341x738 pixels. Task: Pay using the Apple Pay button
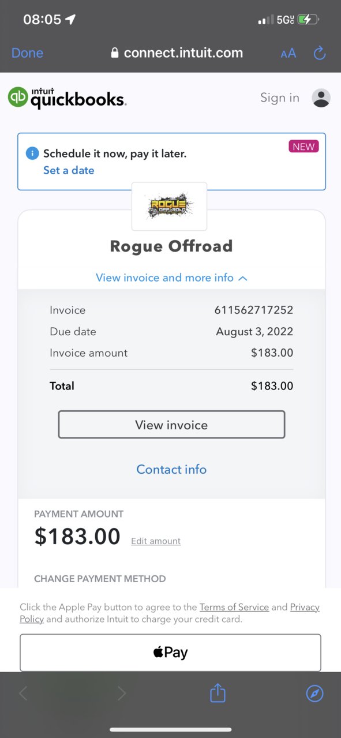pos(170,653)
